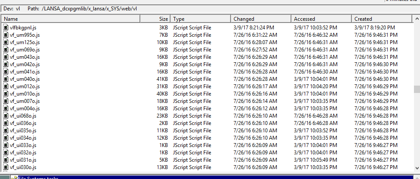This screenshot has width=420, height=179.
Task: Click the vf_um041o.js file icon
Action: (x=6, y=72)
